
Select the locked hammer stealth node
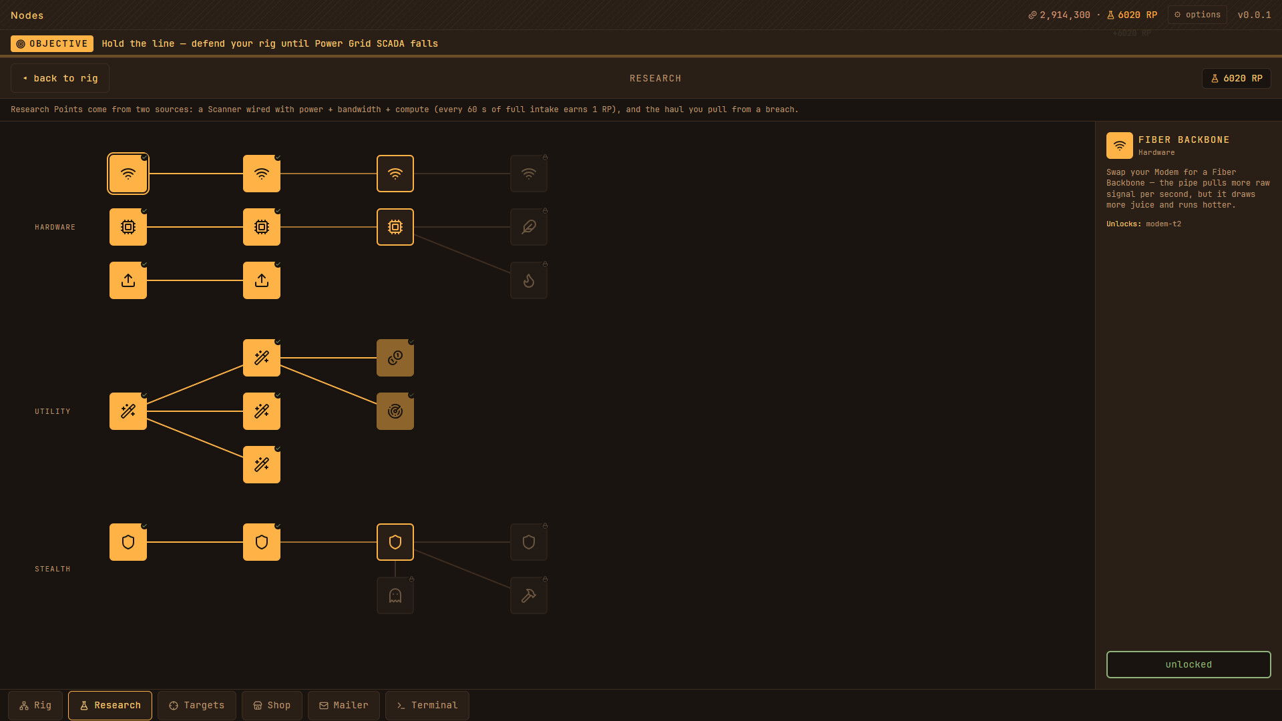coord(529,595)
